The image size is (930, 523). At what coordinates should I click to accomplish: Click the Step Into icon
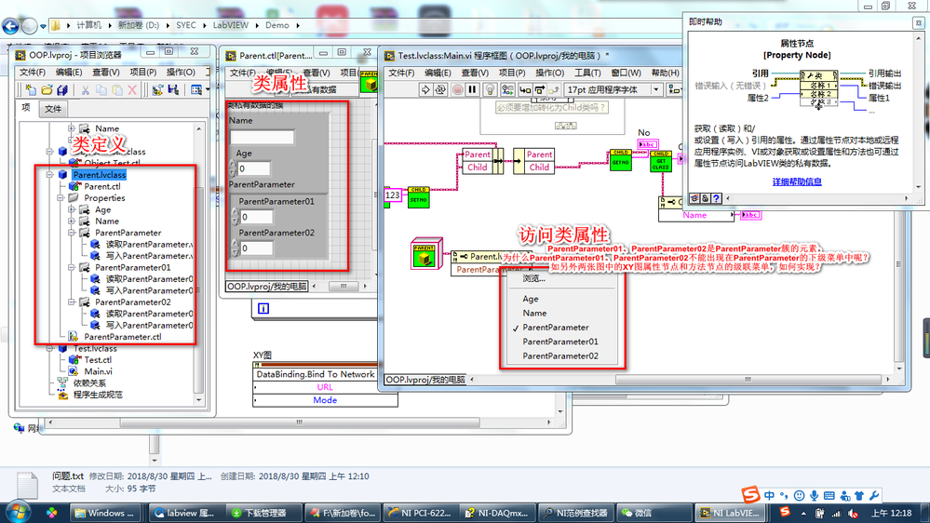(x=525, y=89)
